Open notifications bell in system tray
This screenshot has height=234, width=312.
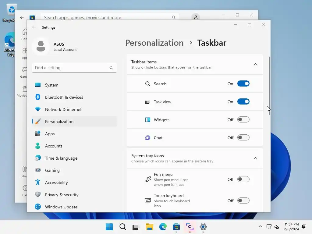coord(304,227)
